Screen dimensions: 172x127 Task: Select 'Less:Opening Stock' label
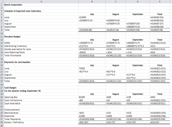pos(41,52)
